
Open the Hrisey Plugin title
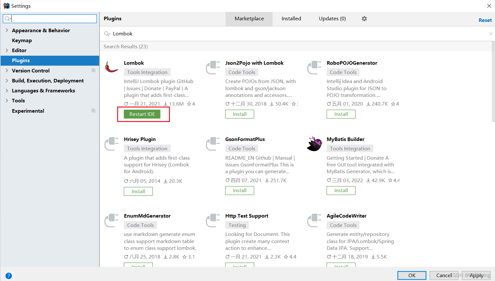[x=140, y=139]
